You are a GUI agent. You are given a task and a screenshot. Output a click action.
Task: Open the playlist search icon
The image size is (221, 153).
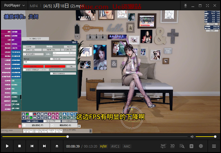pos(182,146)
